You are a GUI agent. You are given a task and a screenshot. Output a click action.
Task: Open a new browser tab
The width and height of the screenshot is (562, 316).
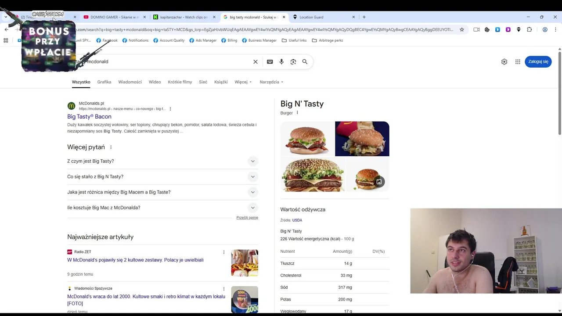(364, 17)
